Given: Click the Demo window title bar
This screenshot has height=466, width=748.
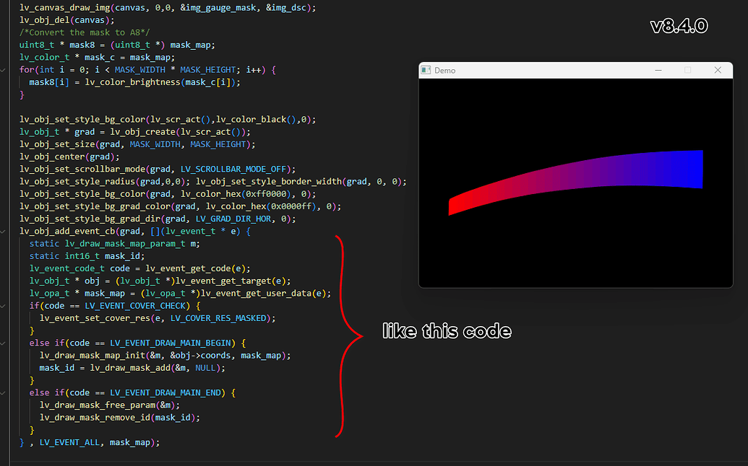Looking at the screenshot, I should pyautogui.click(x=542, y=71).
